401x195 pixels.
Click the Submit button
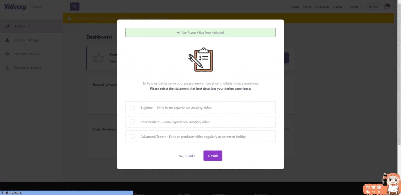coord(213,156)
